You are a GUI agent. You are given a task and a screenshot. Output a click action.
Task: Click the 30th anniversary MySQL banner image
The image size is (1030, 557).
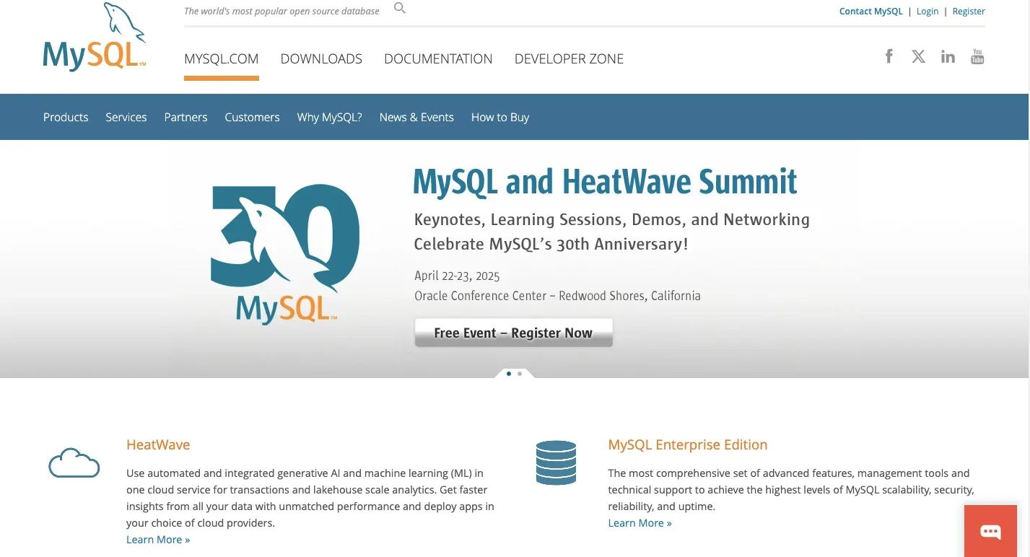tap(285, 253)
